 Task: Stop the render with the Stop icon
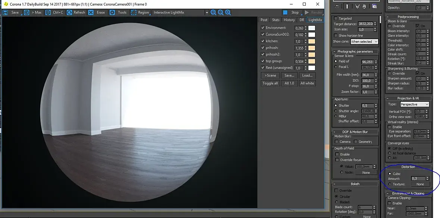(x=285, y=12)
